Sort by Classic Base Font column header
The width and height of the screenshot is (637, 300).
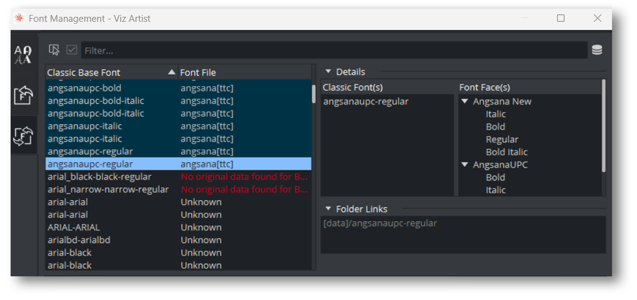coord(106,72)
